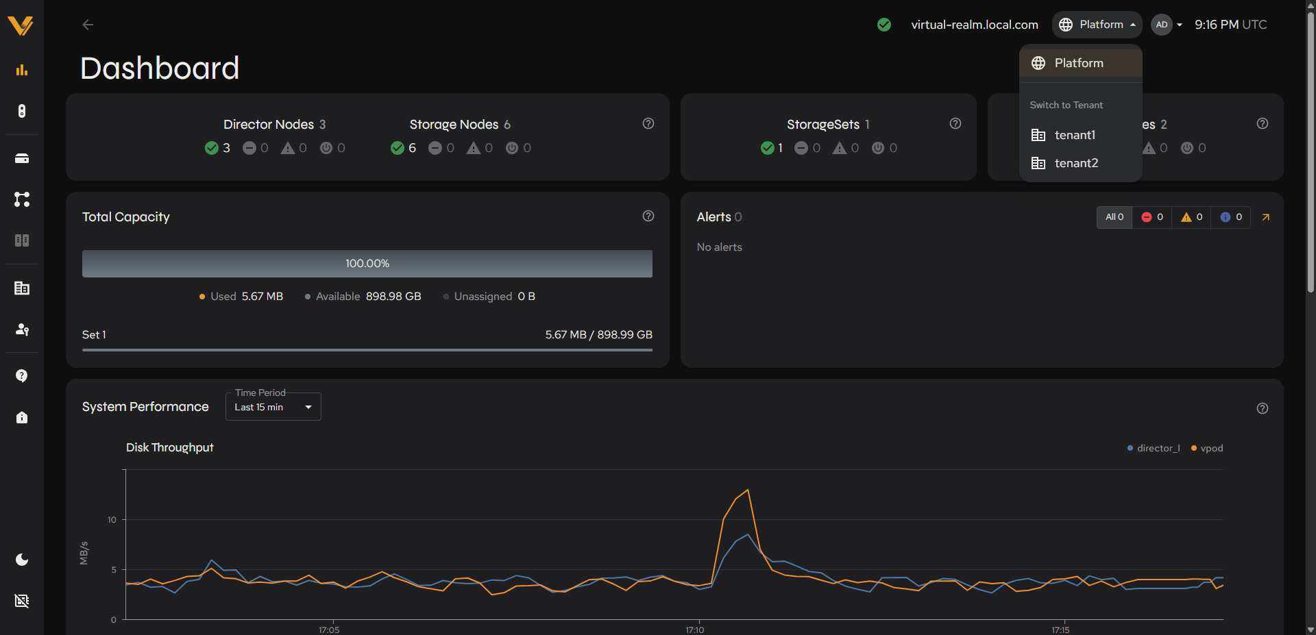Click the crossed-out panel icon at sidebar bottom

point(22,601)
